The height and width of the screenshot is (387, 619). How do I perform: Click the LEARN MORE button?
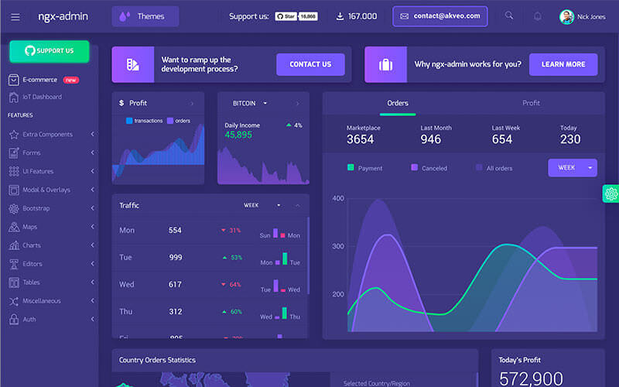tap(563, 64)
